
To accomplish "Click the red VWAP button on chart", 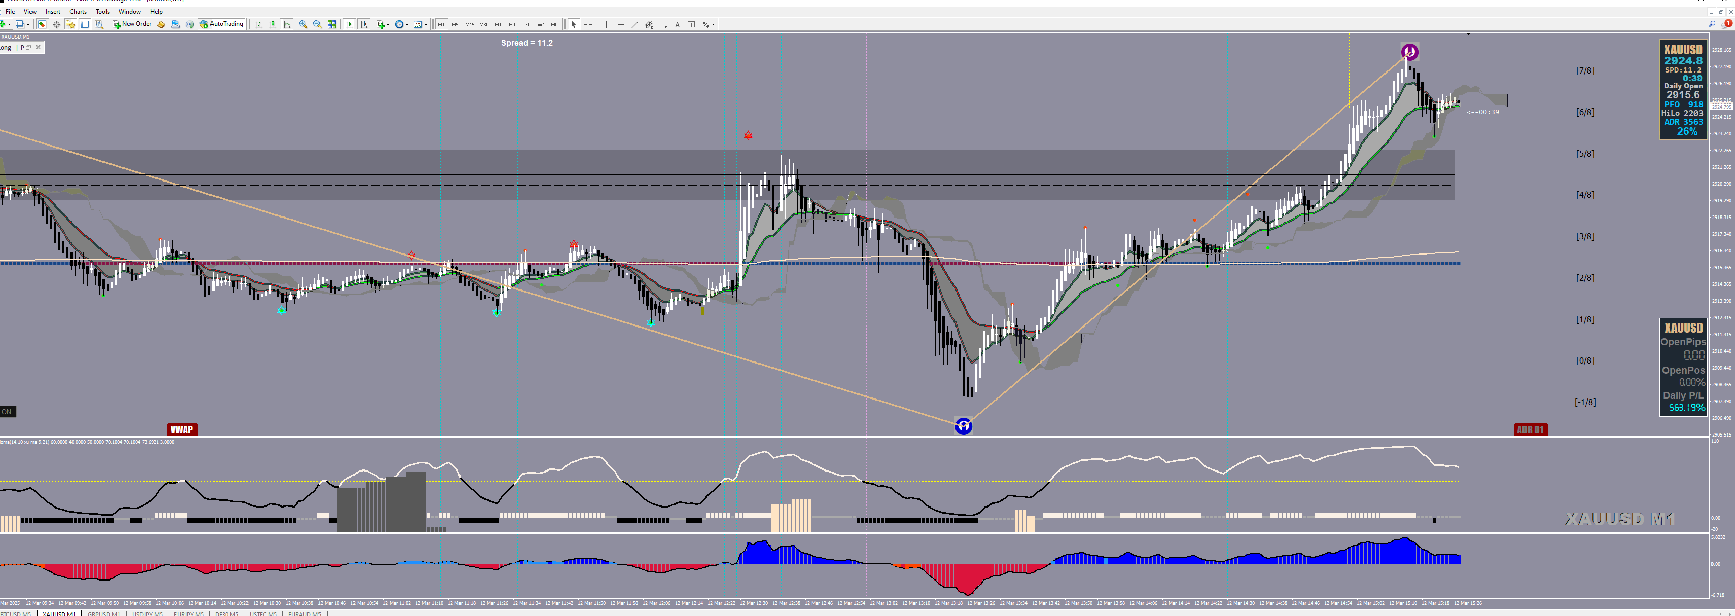I will [182, 429].
